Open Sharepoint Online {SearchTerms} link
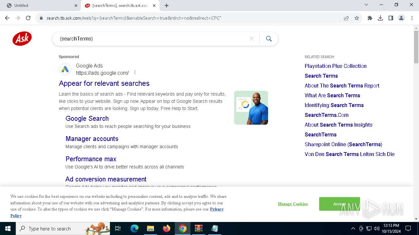Viewport: 419px width, 235px height. click(343, 144)
